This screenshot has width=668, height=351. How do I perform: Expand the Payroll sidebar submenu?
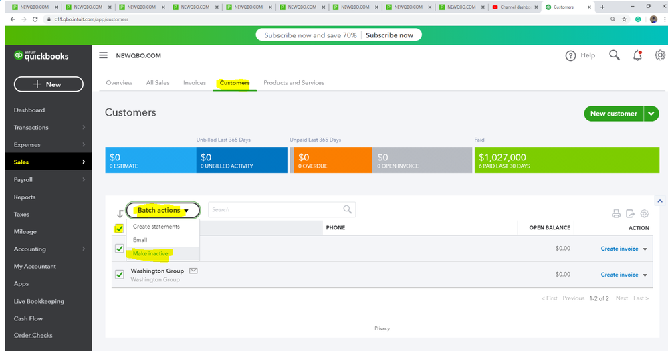coord(84,179)
